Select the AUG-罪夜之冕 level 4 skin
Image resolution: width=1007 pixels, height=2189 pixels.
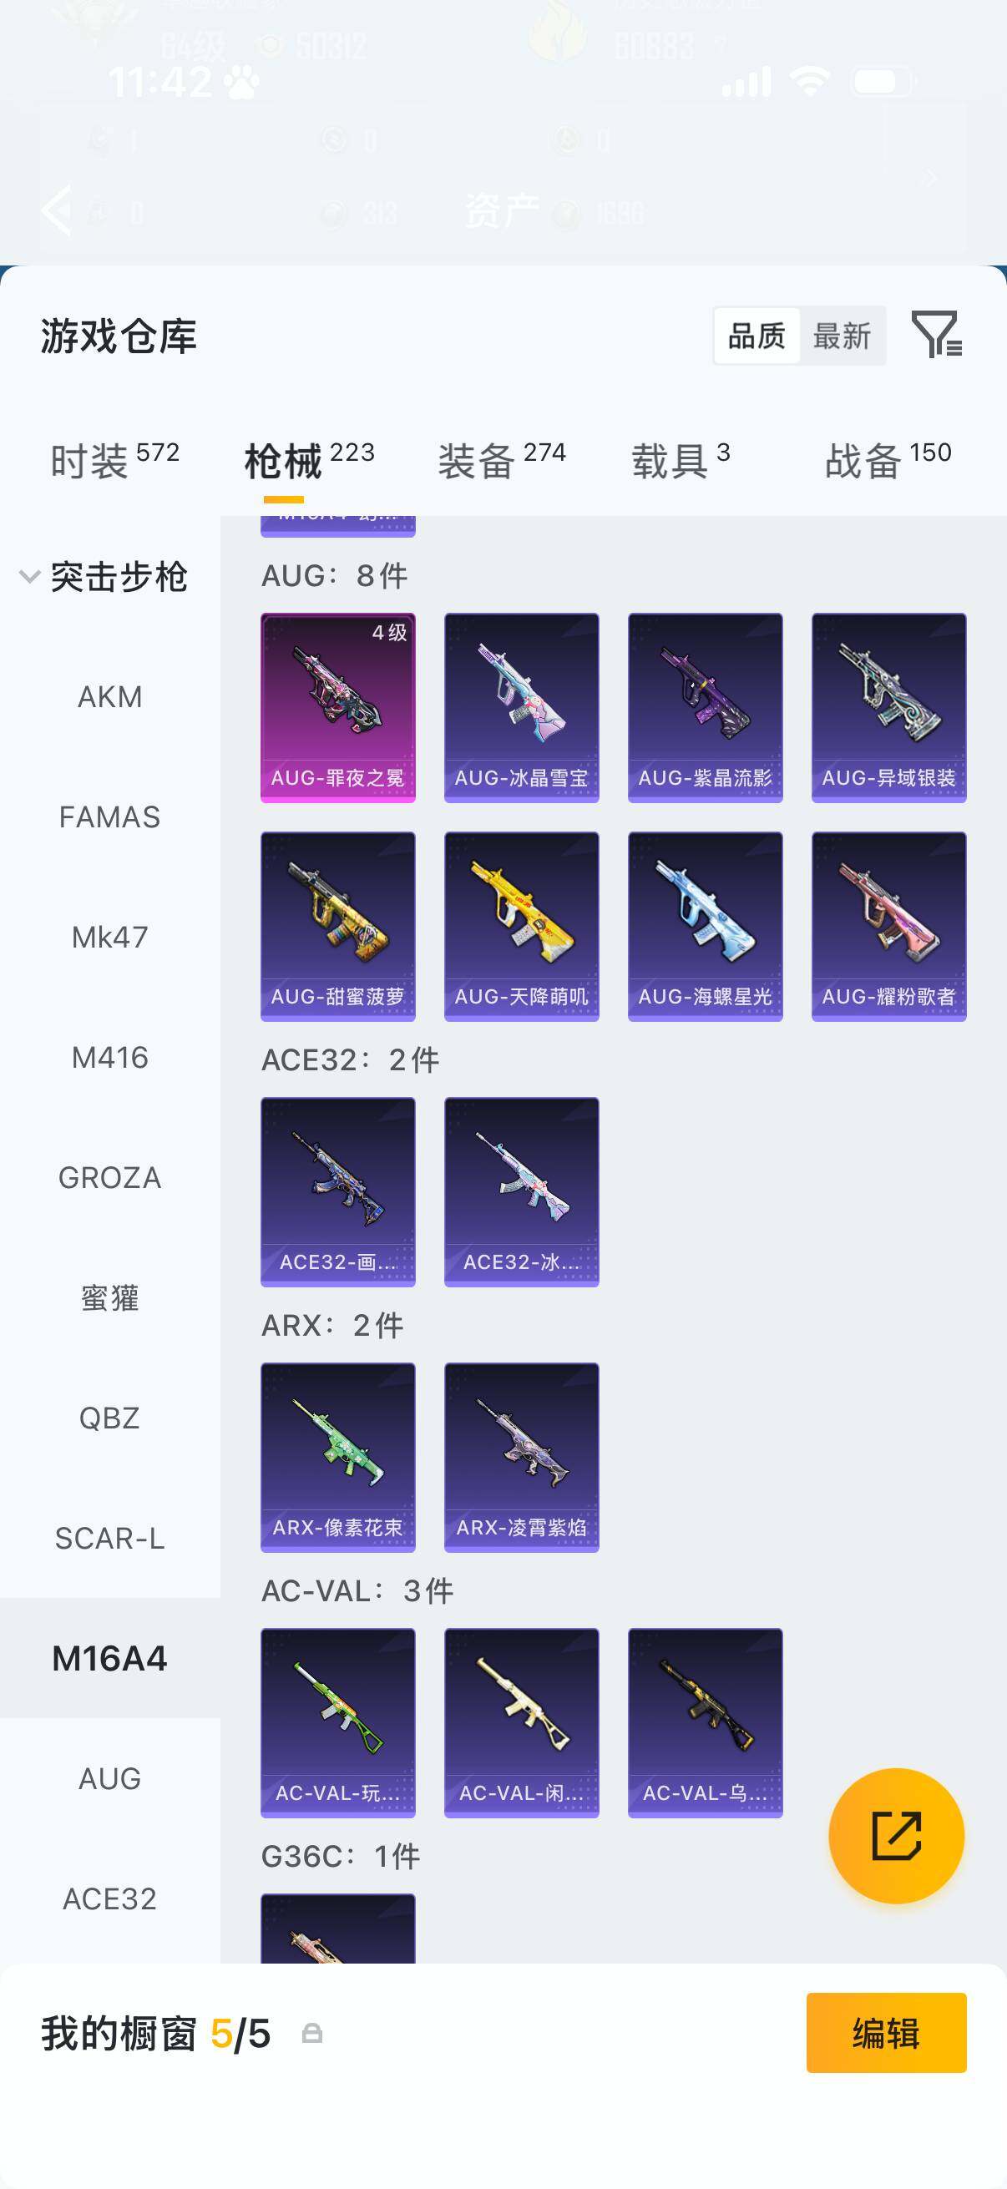click(x=338, y=708)
